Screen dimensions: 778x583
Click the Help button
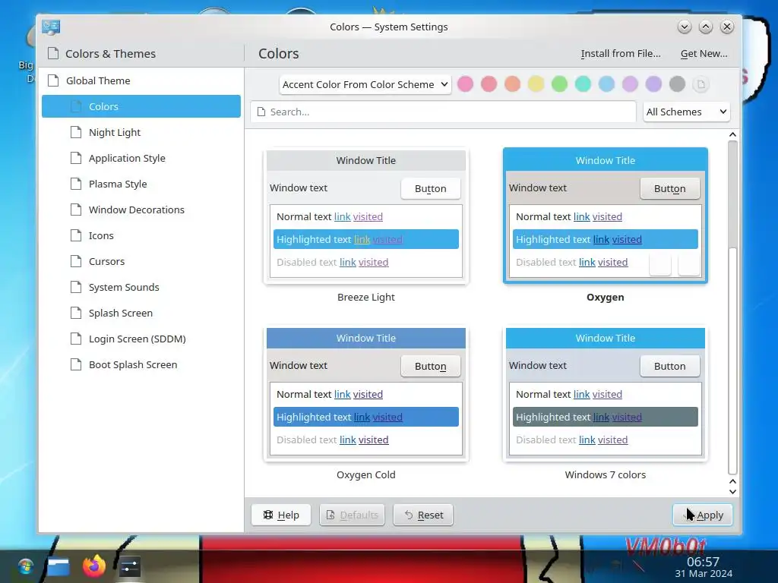pos(281,515)
